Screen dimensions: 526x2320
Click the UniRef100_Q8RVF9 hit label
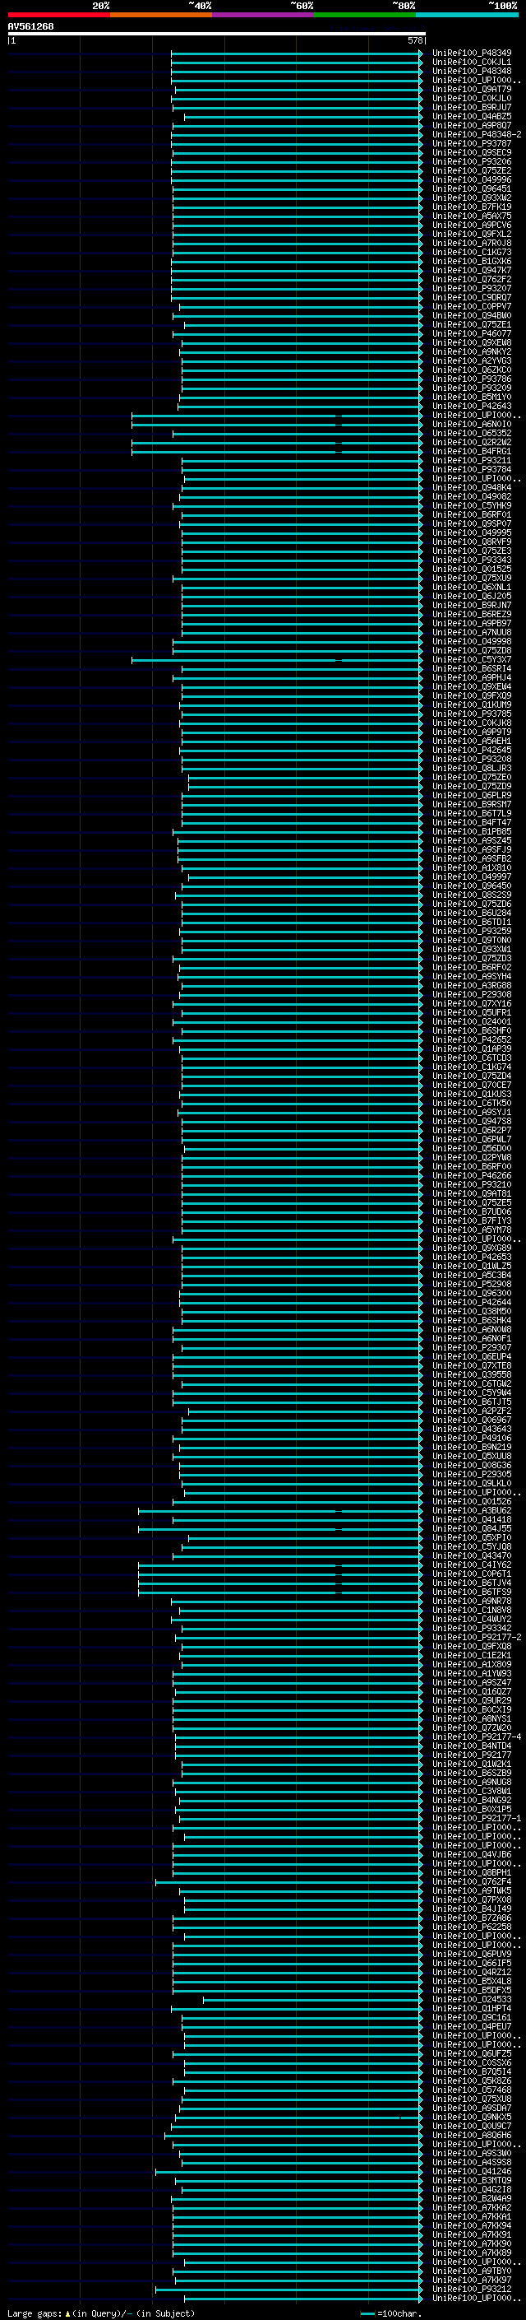coord(472,542)
